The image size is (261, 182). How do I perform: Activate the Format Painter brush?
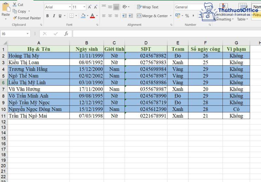pos(15,18)
